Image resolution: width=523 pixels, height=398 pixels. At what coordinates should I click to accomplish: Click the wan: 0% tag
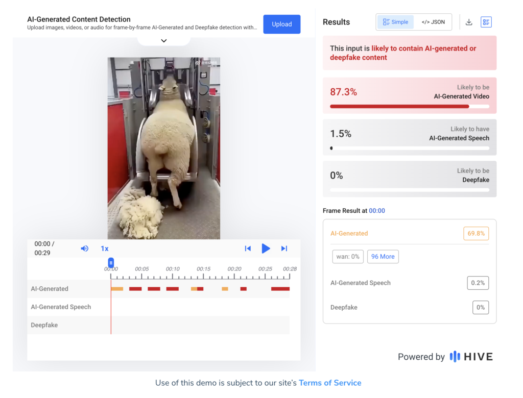348,257
